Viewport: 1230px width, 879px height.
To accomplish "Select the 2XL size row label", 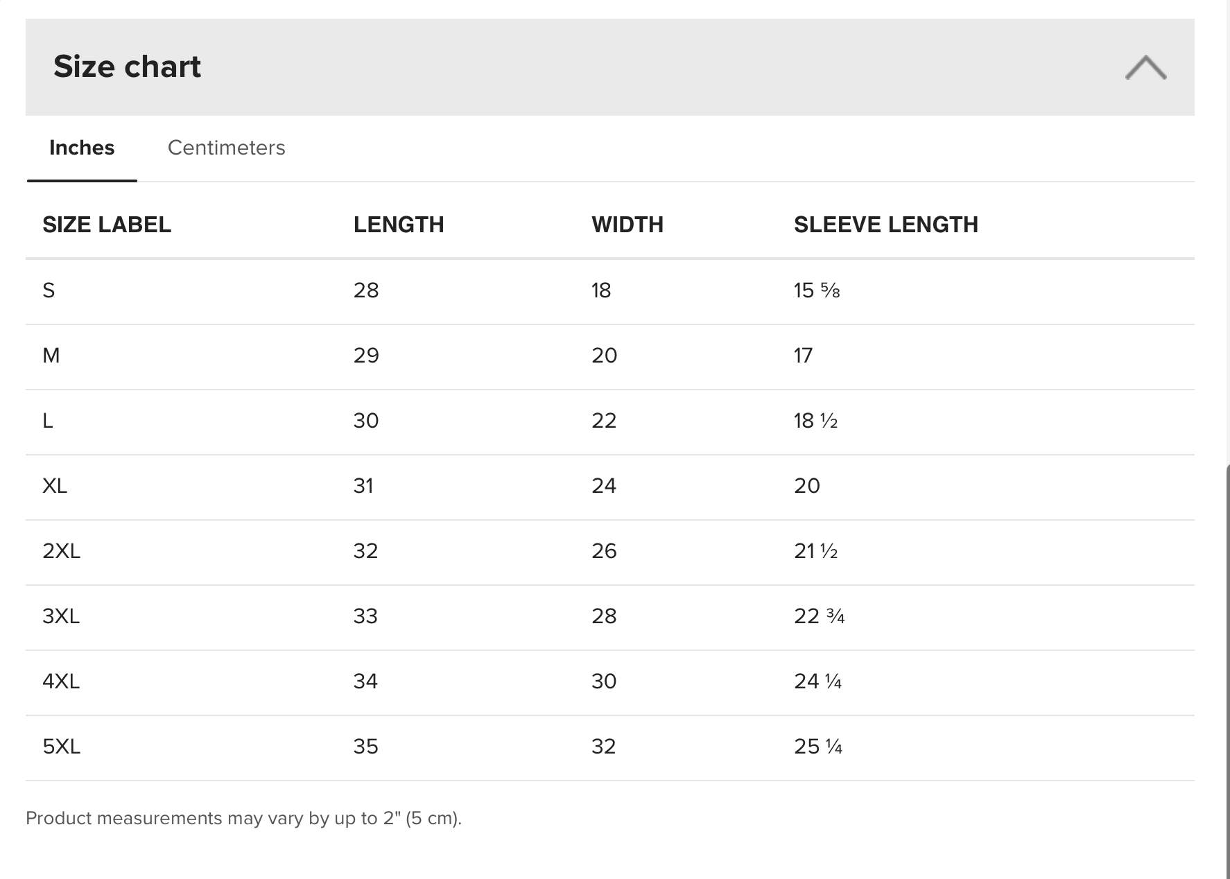I will click(x=61, y=551).
